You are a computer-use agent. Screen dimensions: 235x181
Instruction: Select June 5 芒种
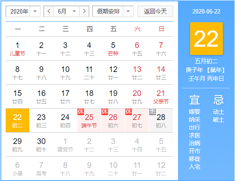pyautogui.click(x=113, y=49)
